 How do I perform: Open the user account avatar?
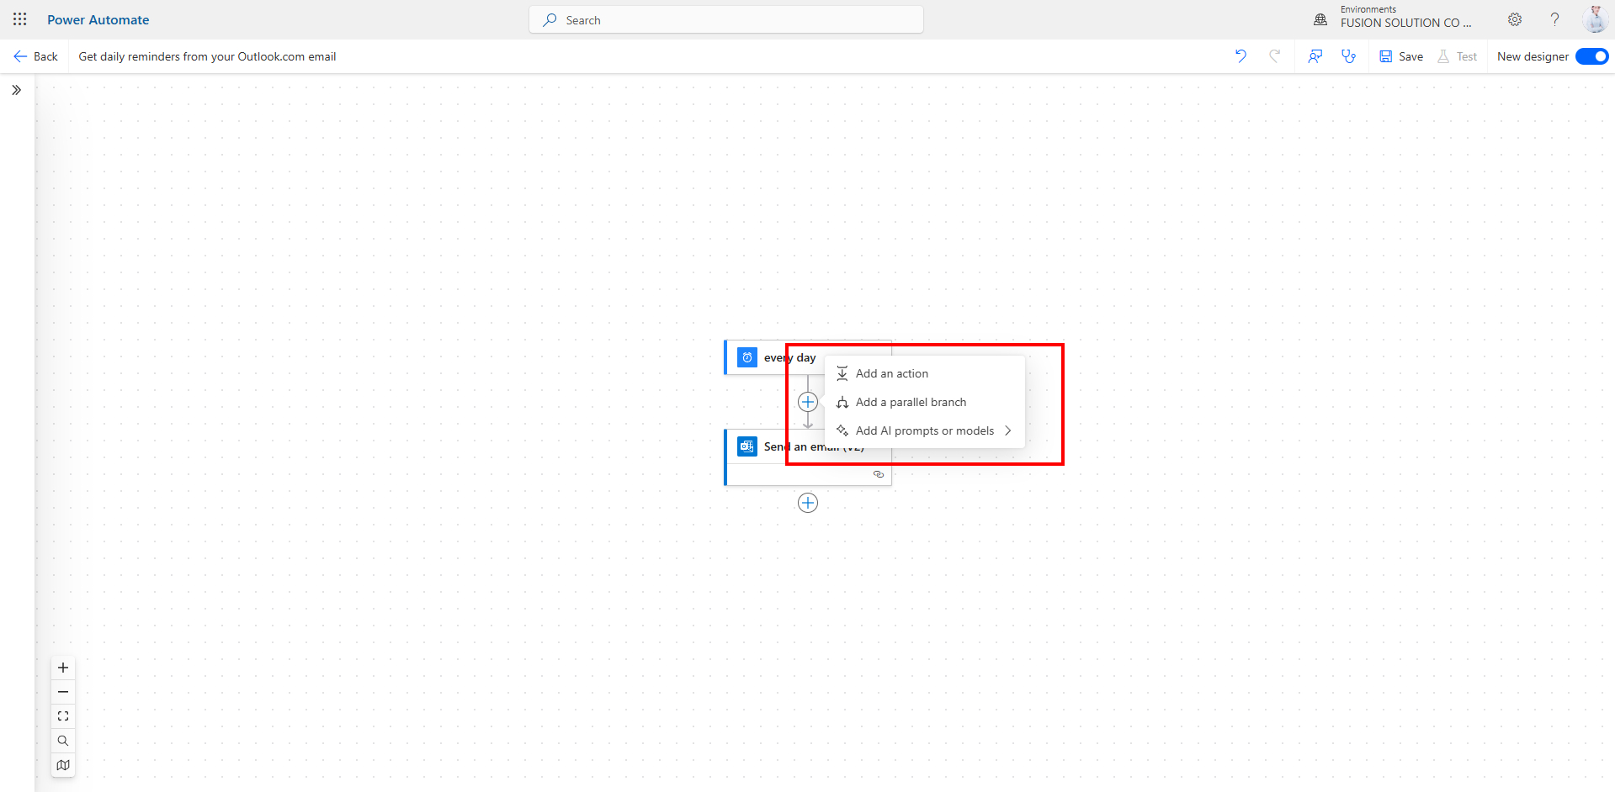pos(1595,19)
